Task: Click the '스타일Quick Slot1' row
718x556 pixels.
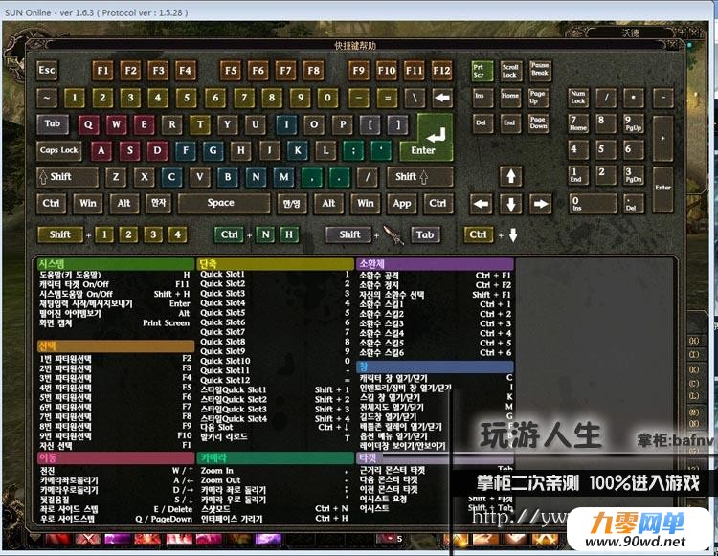Action: (x=275, y=389)
